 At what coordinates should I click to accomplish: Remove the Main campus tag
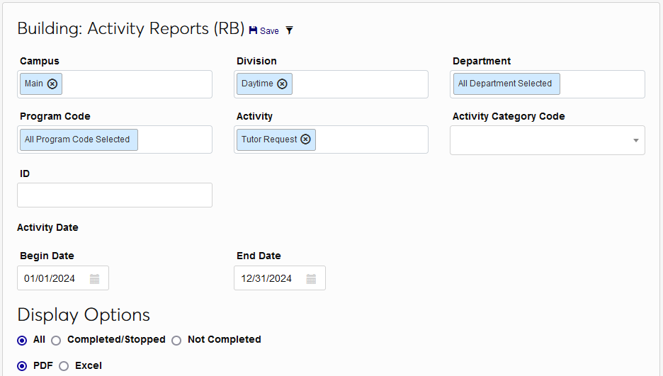[x=52, y=84]
